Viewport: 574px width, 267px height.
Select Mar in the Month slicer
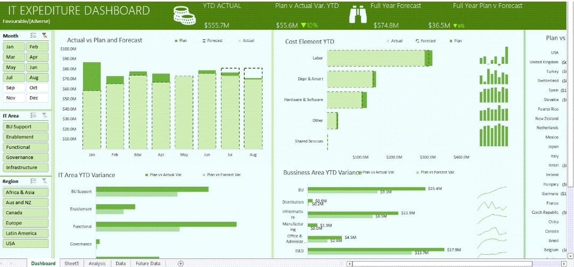(x=14, y=57)
